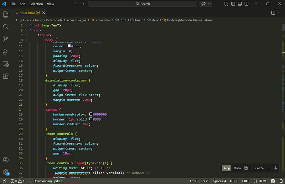Image resolution: width=285 pixels, height=184 pixels.
Task: Click the solar.html breadcrumb
Action: (x=101, y=20)
